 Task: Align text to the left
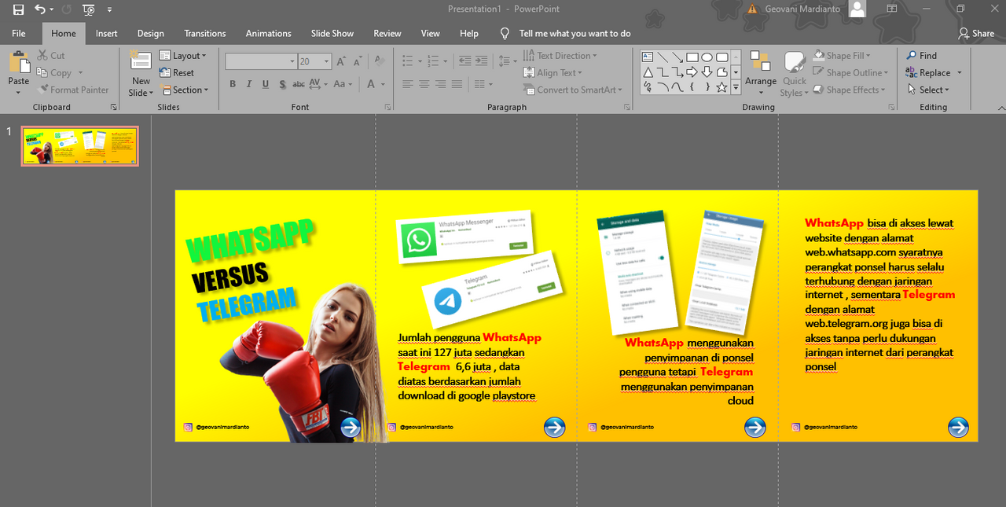click(408, 84)
